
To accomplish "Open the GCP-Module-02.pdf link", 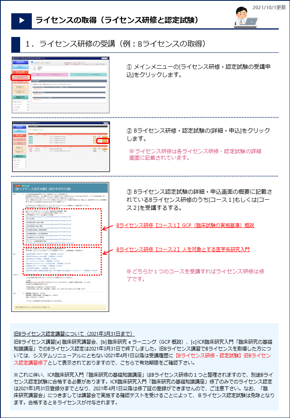I will (x=48, y=221).
